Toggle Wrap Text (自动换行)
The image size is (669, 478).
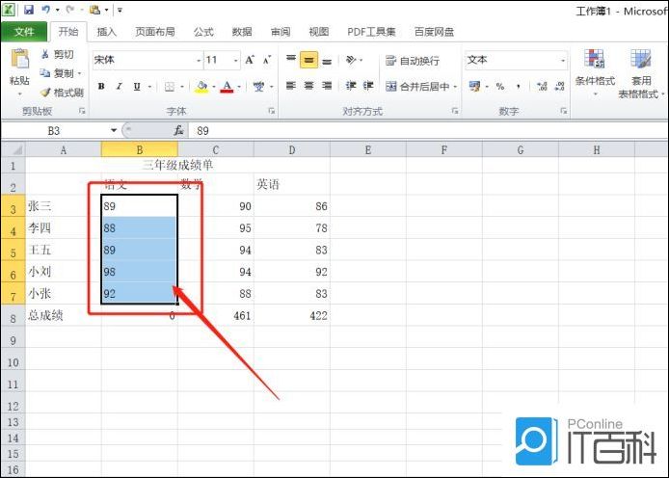click(x=413, y=61)
